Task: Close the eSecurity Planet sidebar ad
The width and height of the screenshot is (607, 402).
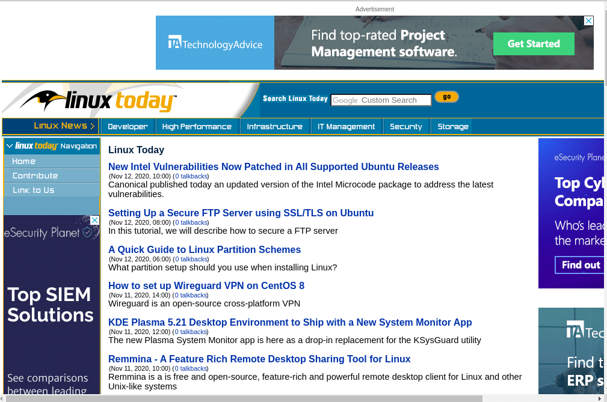Action: pyautogui.click(x=94, y=221)
